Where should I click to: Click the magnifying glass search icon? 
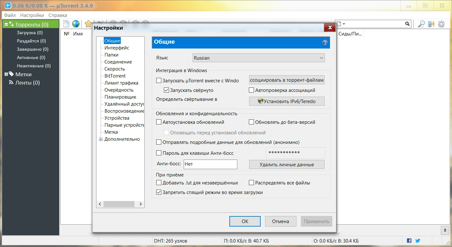(x=421, y=24)
